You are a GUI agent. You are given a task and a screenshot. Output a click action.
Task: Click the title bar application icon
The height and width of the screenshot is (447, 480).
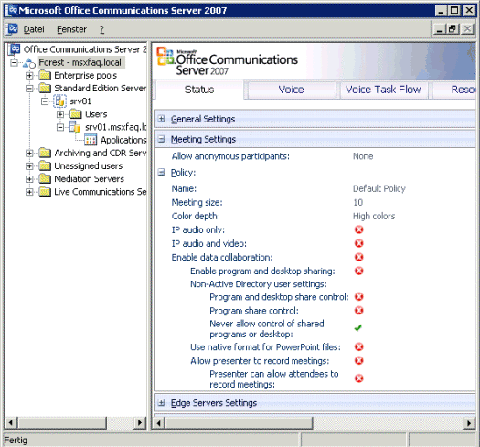(11, 10)
